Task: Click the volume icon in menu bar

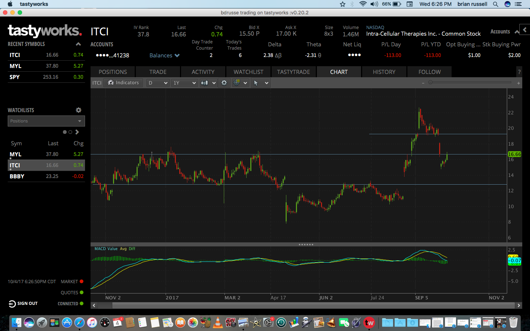Action: (374, 4)
